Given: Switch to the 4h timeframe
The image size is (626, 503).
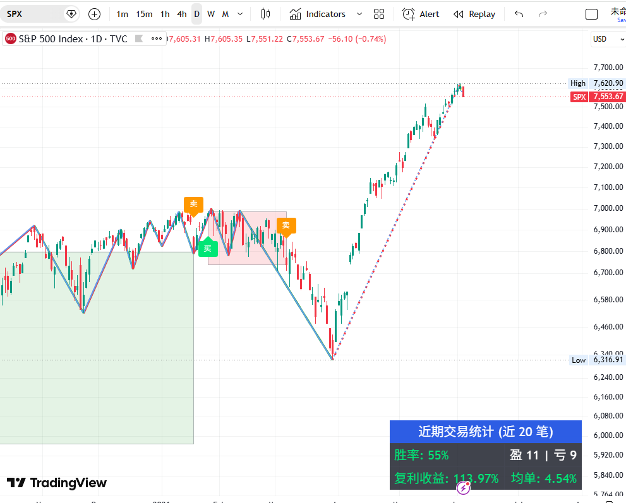Looking at the screenshot, I should pos(182,14).
